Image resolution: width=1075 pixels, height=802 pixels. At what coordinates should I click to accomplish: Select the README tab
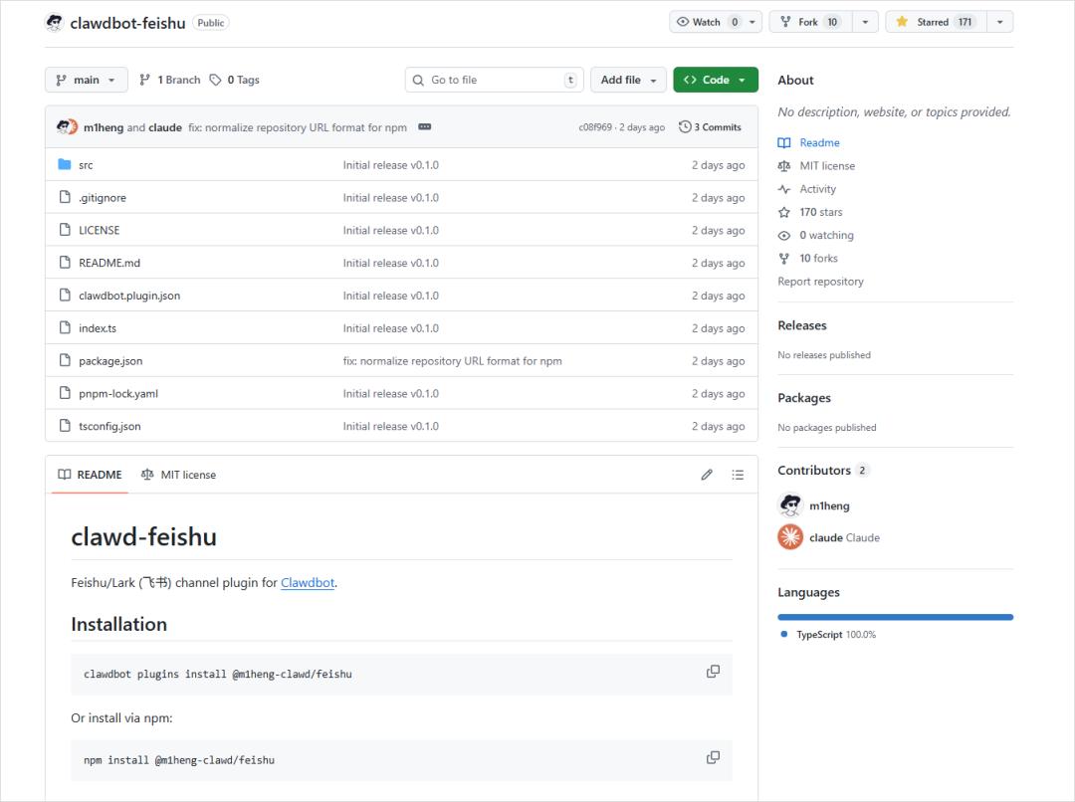pos(90,475)
